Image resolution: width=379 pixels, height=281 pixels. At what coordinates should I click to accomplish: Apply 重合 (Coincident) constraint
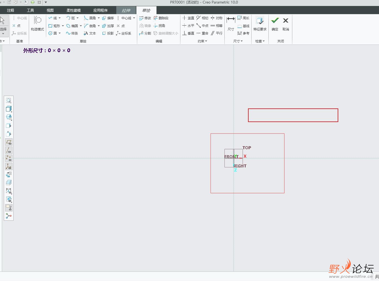[202, 33]
